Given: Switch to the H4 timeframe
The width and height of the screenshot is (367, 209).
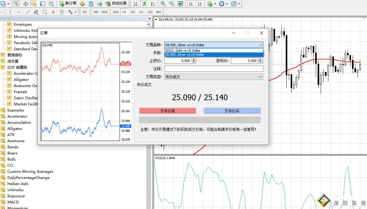Looking at the screenshot, I should click(x=133, y=12).
